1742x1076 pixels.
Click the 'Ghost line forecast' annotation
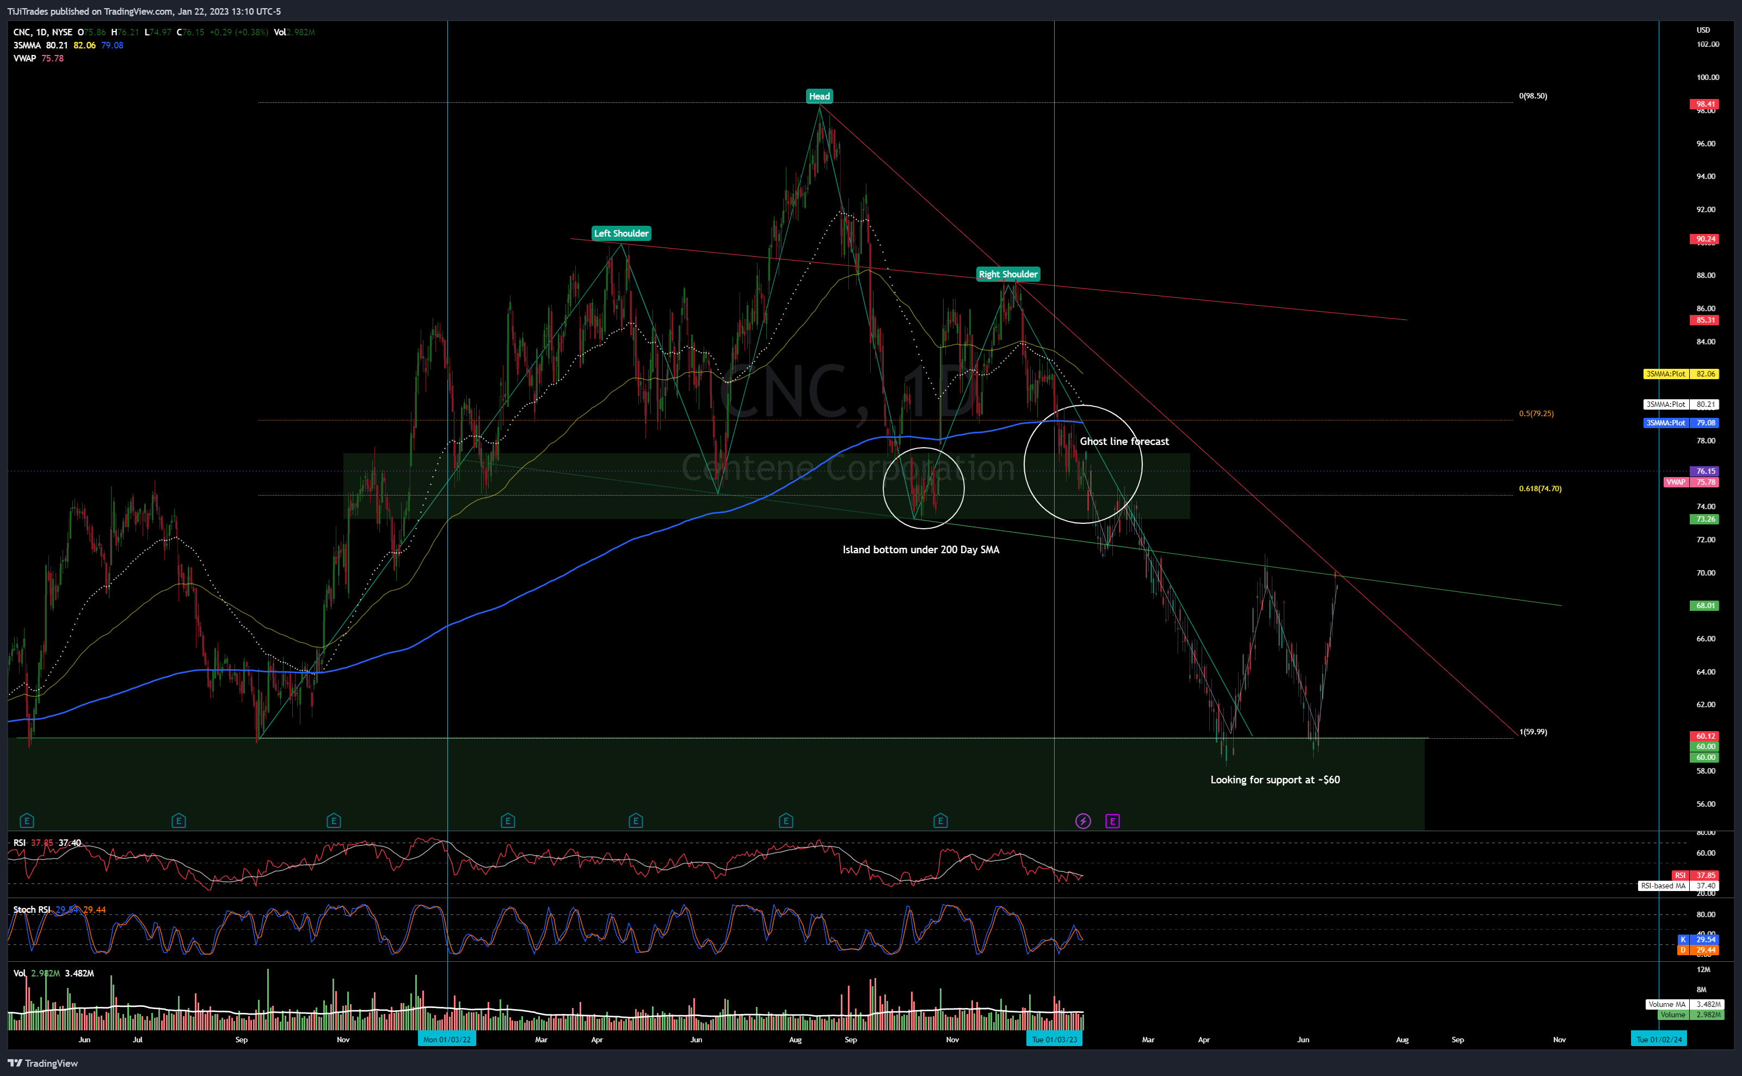pyautogui.click(x=1124, y=441)
